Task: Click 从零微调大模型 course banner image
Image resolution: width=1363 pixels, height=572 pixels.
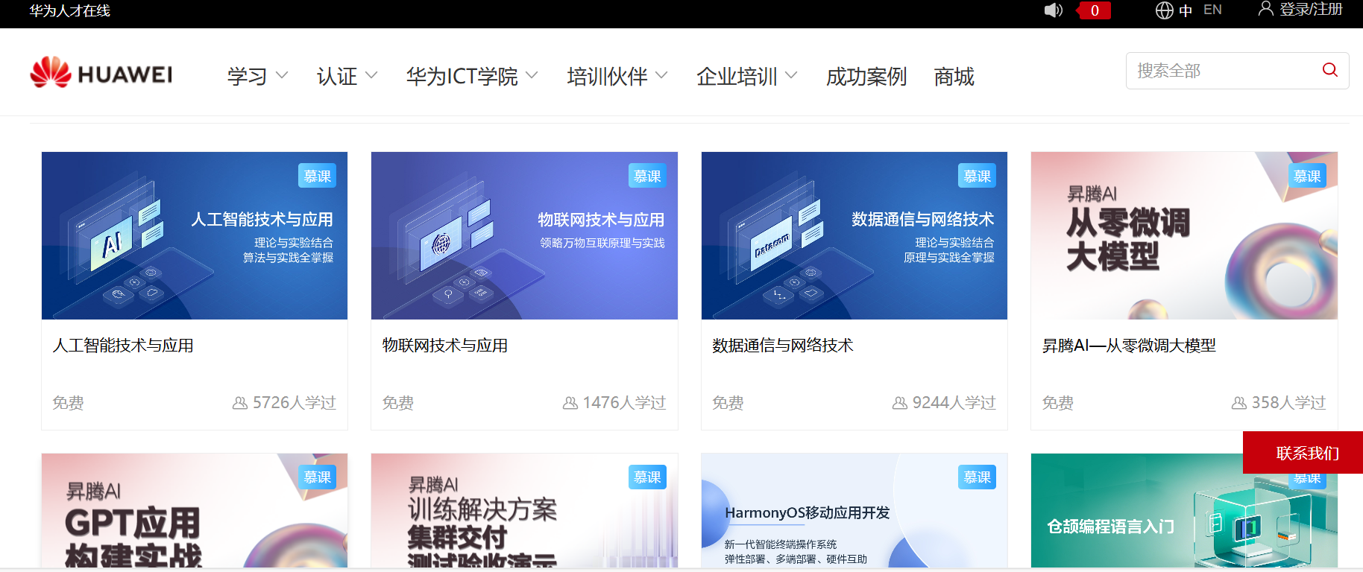Action: 1184,235
